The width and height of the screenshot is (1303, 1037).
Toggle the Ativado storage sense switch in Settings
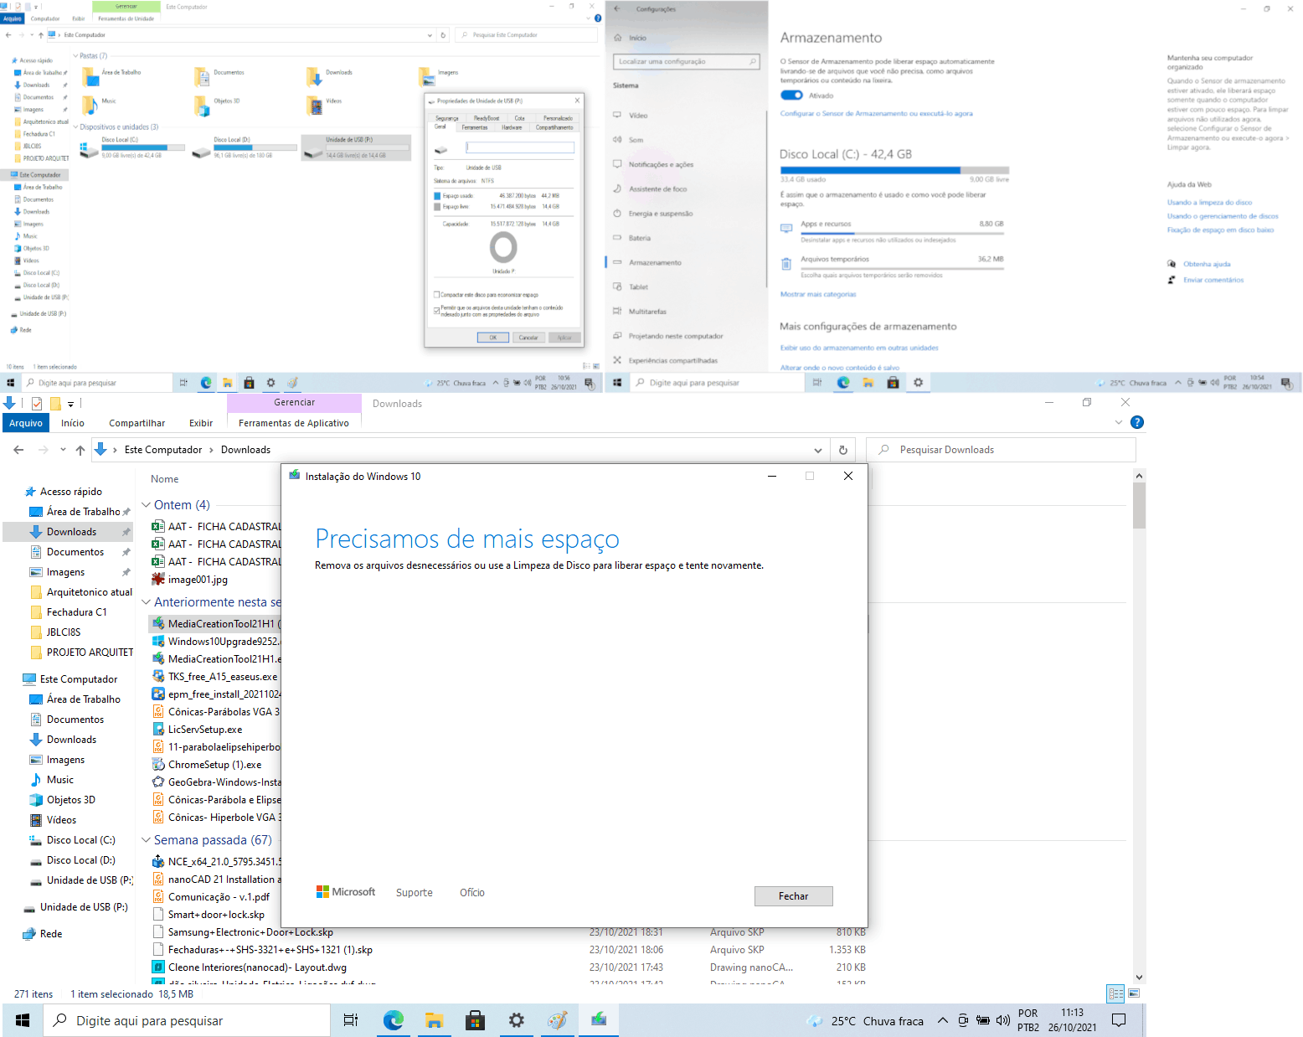click(791, 95)
